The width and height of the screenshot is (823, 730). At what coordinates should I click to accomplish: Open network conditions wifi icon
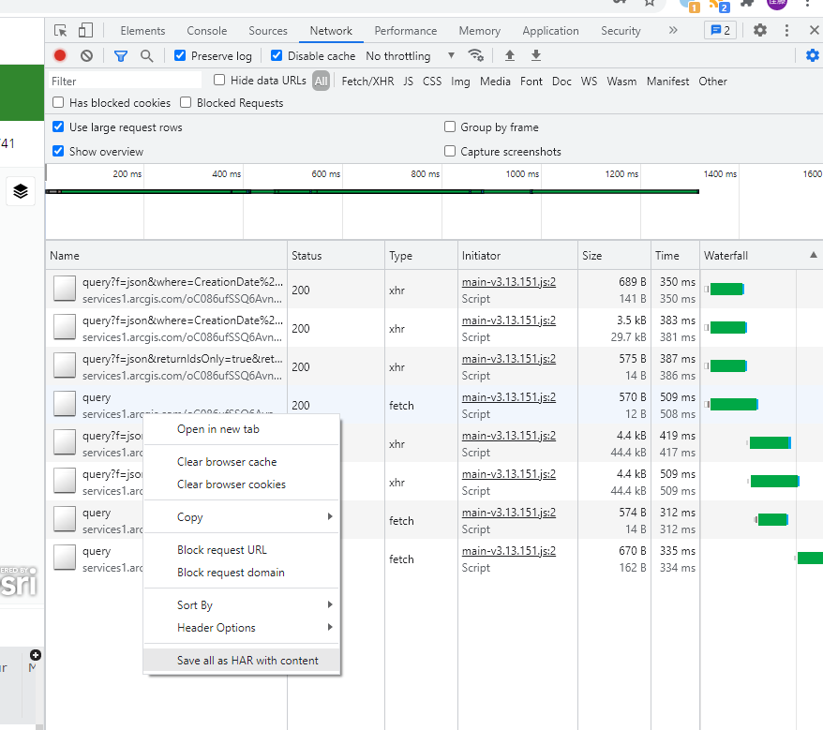point(475,55)
